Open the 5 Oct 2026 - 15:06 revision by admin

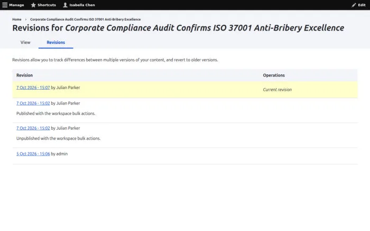tap(33, 154)
